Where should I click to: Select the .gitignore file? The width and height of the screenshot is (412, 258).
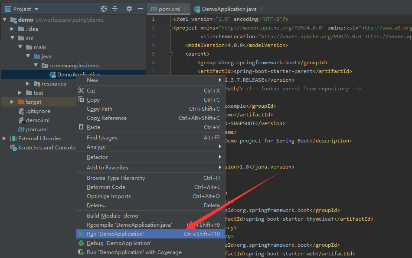coord(34,111)
